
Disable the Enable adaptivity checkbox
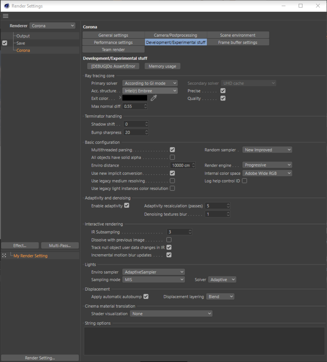[127, 206]
